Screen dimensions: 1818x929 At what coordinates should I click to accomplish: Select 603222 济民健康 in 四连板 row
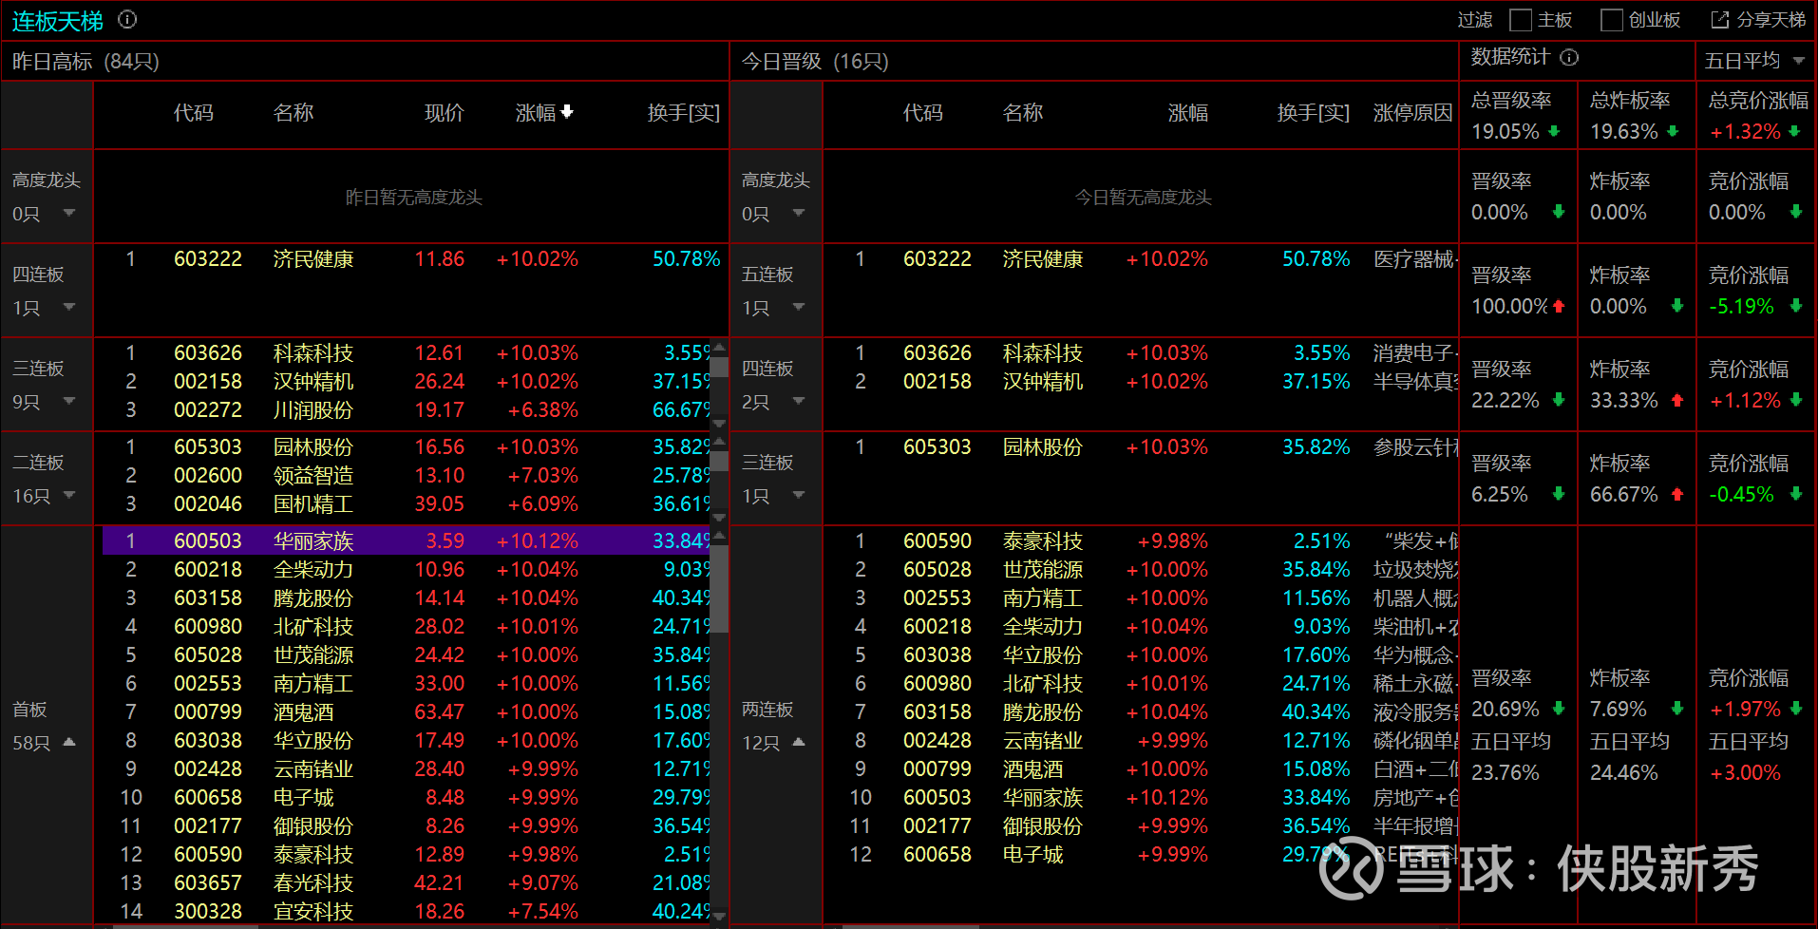(411, 259)
